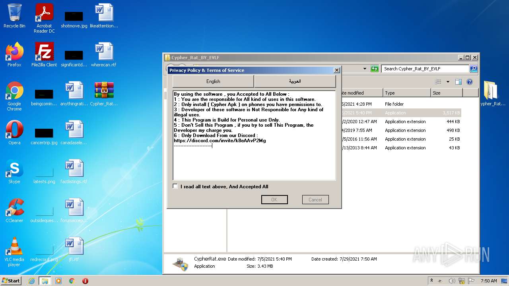Viewport: 509px width, 286px height.
Task: Launch the Skype desktop shortcut
Action: pos(14,172)
